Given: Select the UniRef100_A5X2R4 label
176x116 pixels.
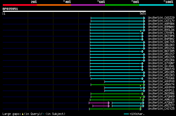Looking at the screenshot, I should (x=161, y=60).
